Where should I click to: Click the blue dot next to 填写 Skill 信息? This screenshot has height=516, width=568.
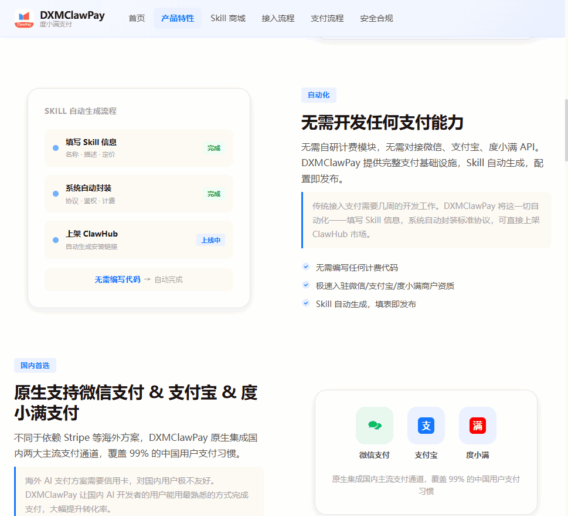tap(56, 148)
